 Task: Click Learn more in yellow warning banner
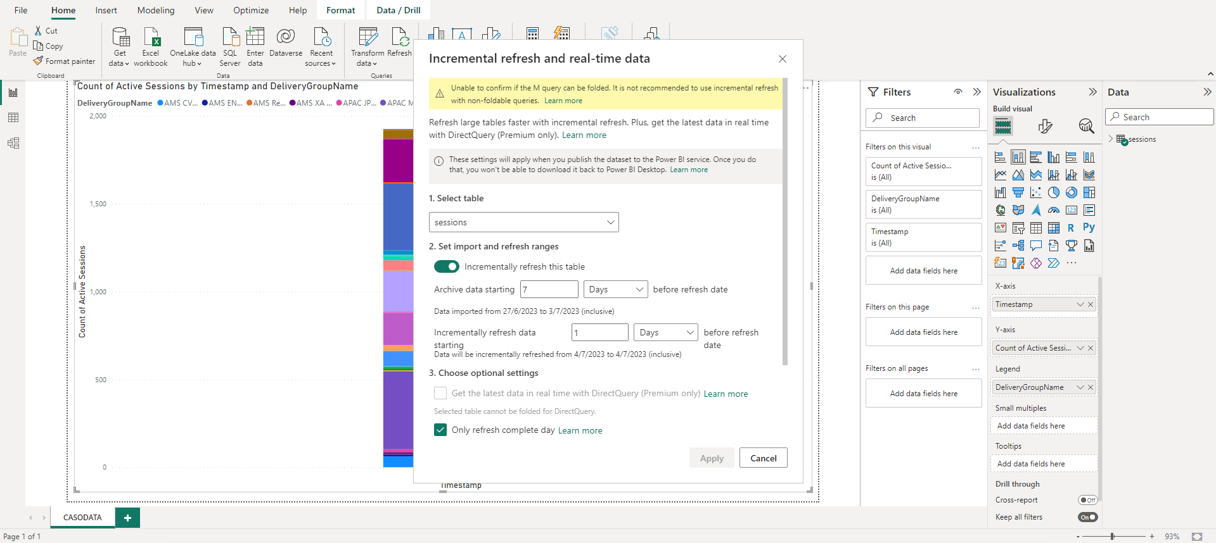[563, 101]
